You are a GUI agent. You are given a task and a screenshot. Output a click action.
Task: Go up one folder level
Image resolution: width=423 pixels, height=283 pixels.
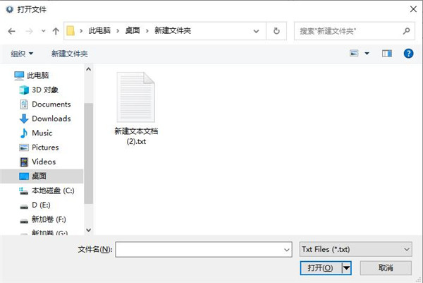56,31
